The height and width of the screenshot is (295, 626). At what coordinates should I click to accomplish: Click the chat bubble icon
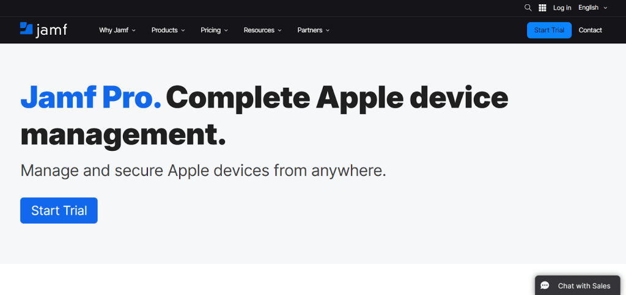tap(545, 286)
